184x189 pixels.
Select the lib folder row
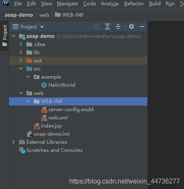click(x=78, y=53)
